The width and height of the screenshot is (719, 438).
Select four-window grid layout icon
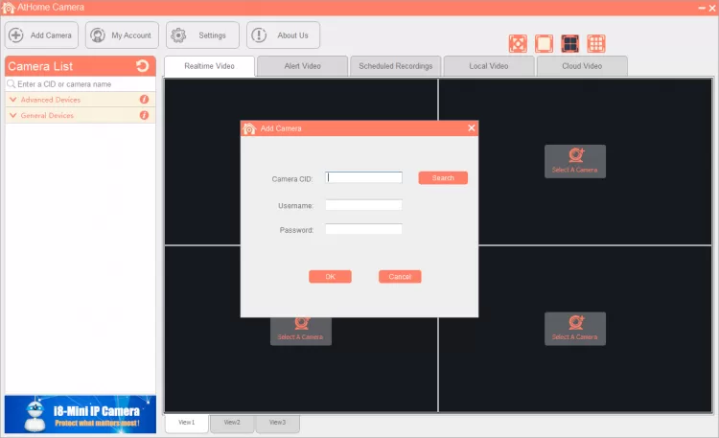pos(570,44)
